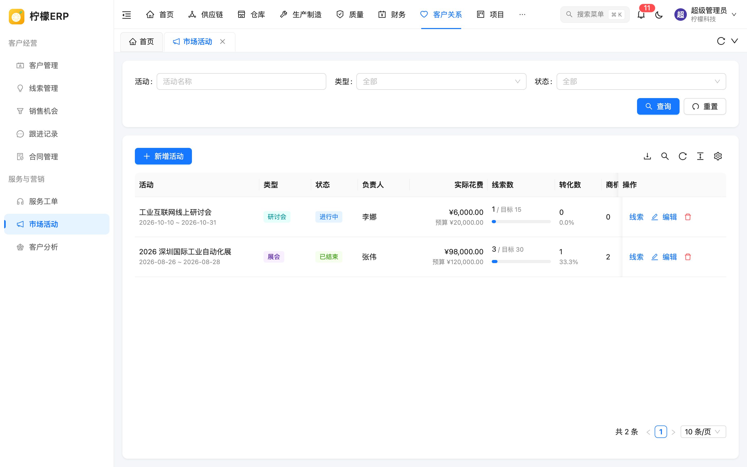Expand the 状态 filter dropdown
Image resolution: width=747 pixels, height=467 pixels.
pos(641,81)
